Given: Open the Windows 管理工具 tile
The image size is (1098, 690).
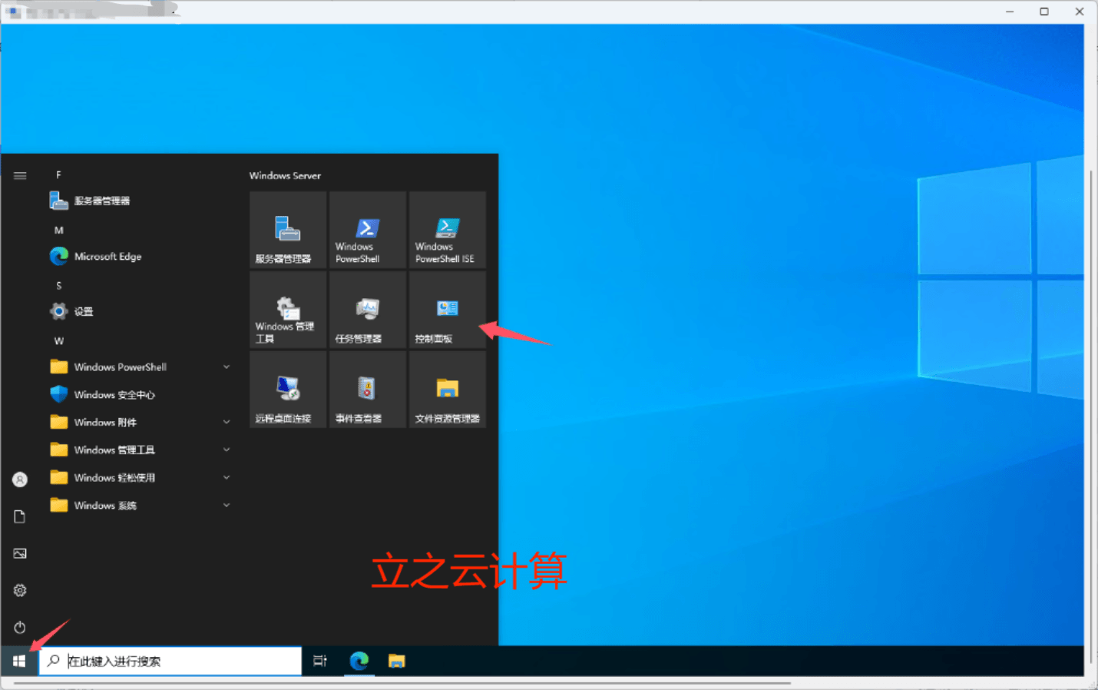Looking at the screenshot, I should (288, 310).
